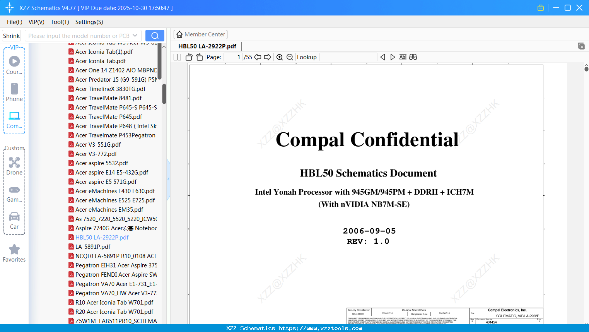Open Acer eMachines EM35.pdf
Viewport: 589px width, 332px height.
click(x=109, y=209)
